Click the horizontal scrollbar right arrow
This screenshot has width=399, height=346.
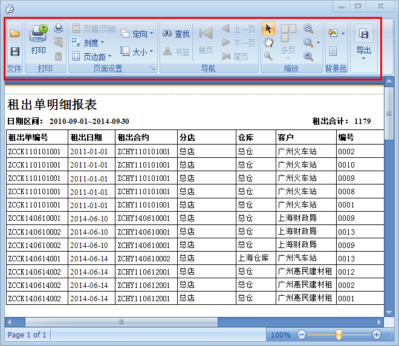[379, 322]
